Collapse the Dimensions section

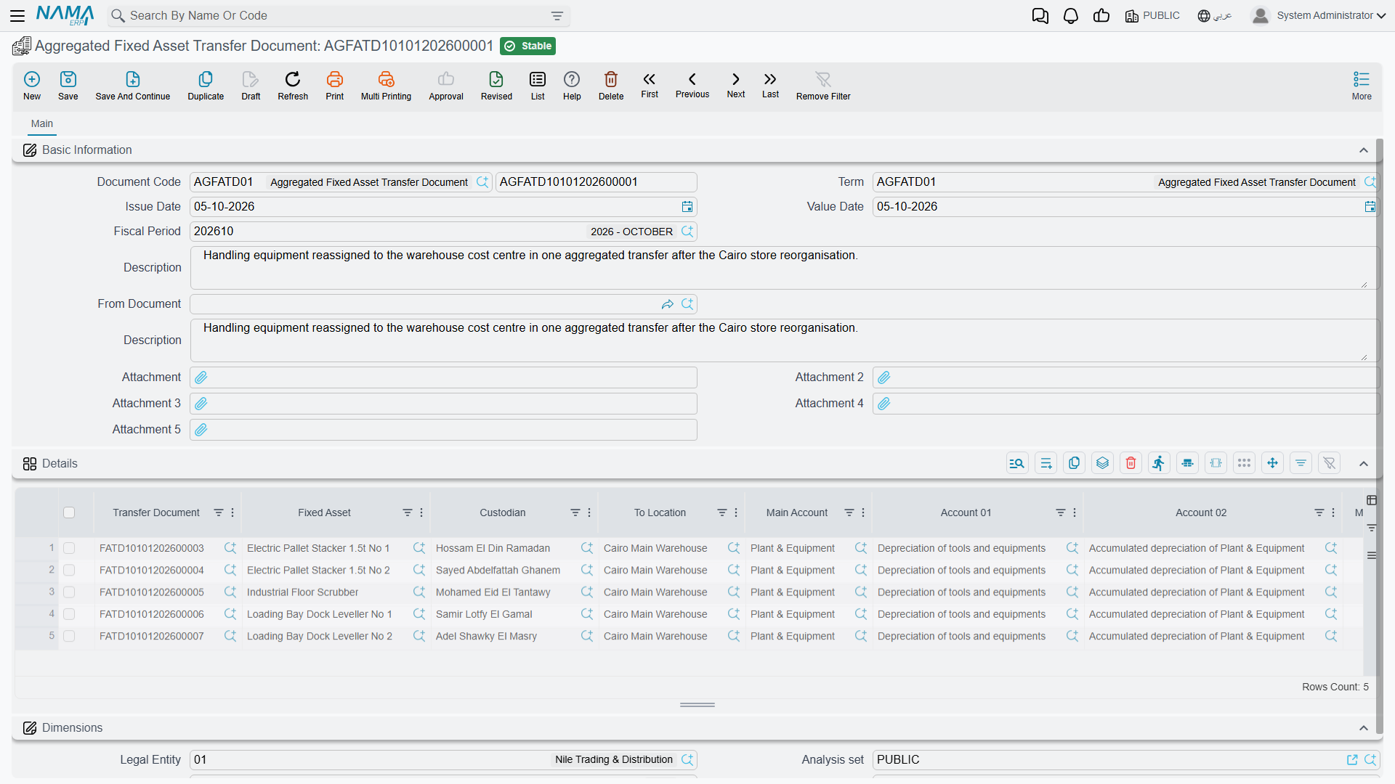coord(1364,728)
